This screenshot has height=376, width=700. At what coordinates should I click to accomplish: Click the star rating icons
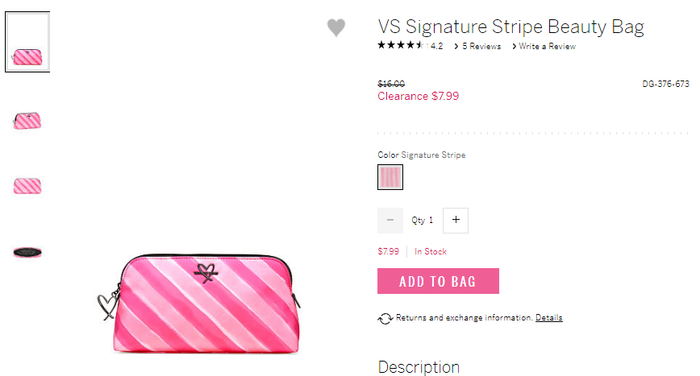402,45
